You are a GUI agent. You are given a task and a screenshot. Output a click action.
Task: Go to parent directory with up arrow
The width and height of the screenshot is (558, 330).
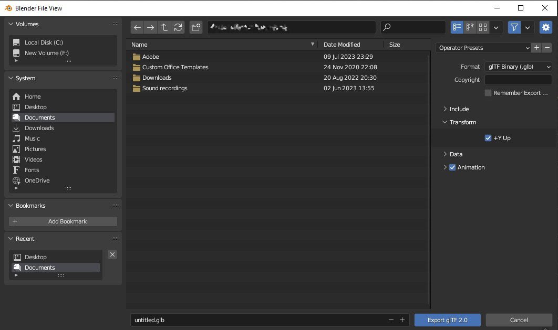164,27
